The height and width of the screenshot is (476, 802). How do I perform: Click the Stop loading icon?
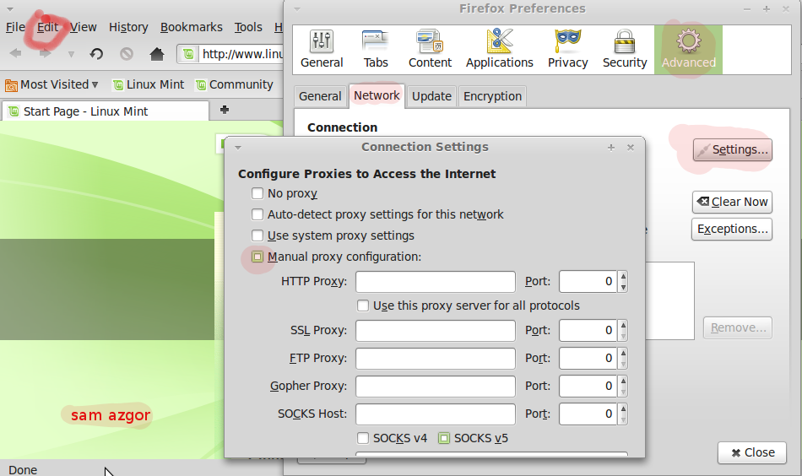127,53
